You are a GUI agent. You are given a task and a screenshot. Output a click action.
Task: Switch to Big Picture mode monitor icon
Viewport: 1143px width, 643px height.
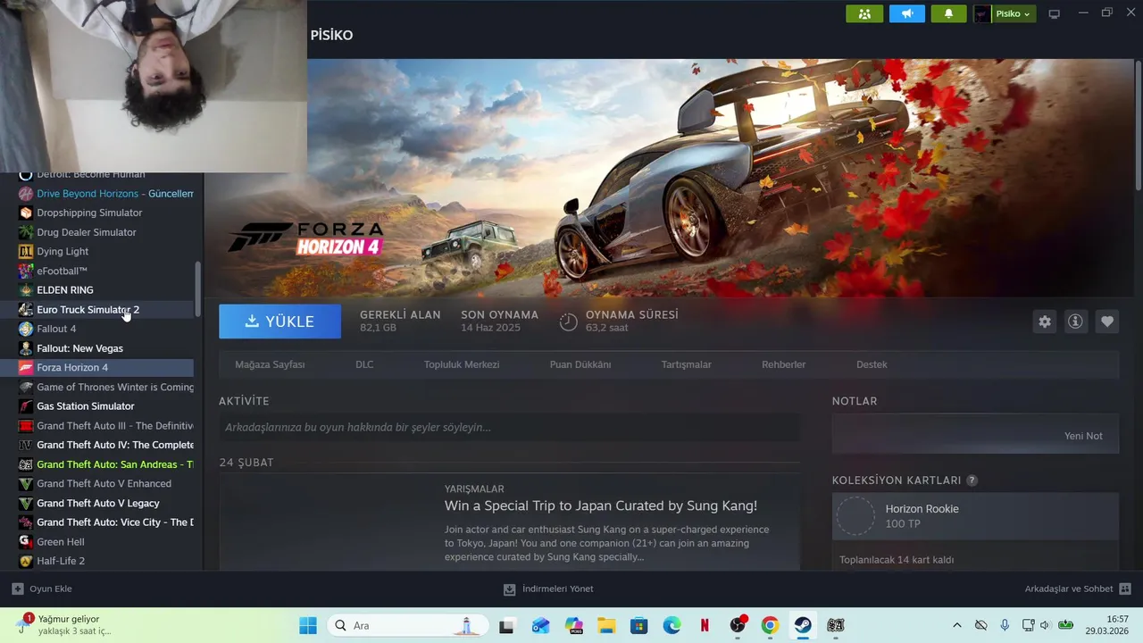tap(1054, 13)
